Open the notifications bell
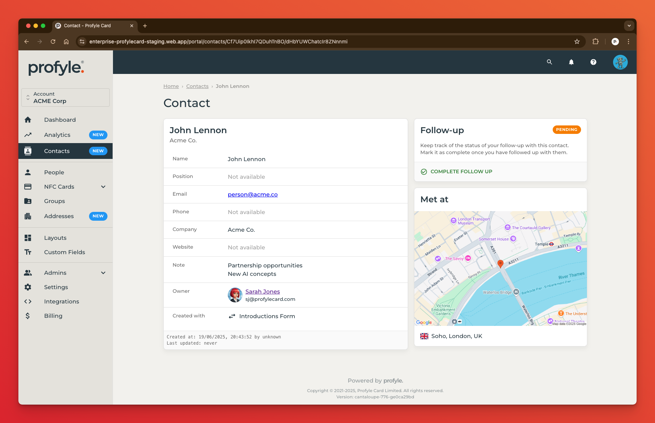Viewport: 655px width, 423px height. [571, 62]
